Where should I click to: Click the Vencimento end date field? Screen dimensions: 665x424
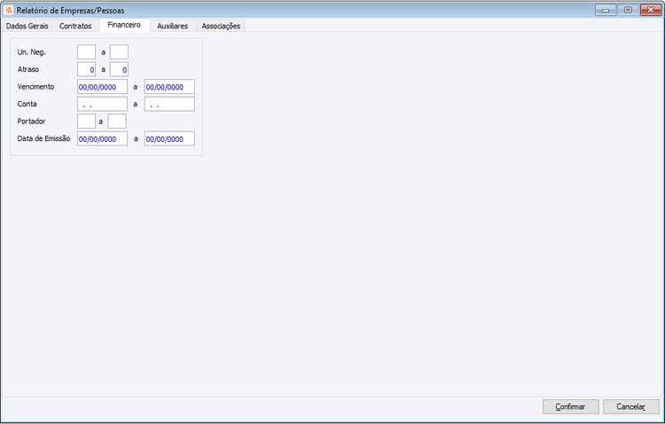pos(169,87)
